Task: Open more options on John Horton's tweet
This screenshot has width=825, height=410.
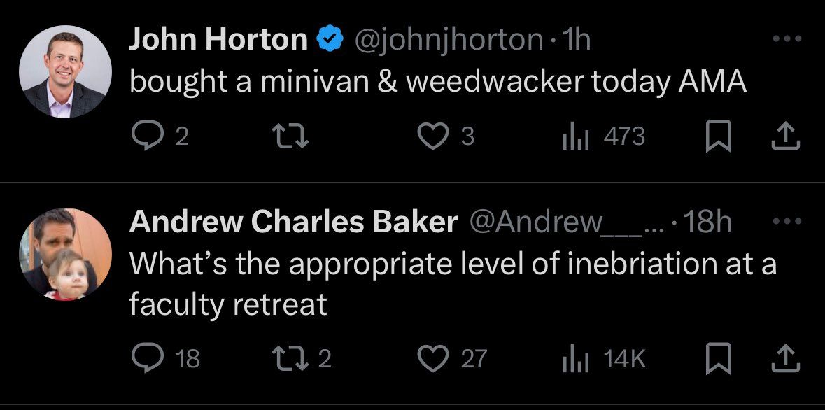Action: pos(786,39)
